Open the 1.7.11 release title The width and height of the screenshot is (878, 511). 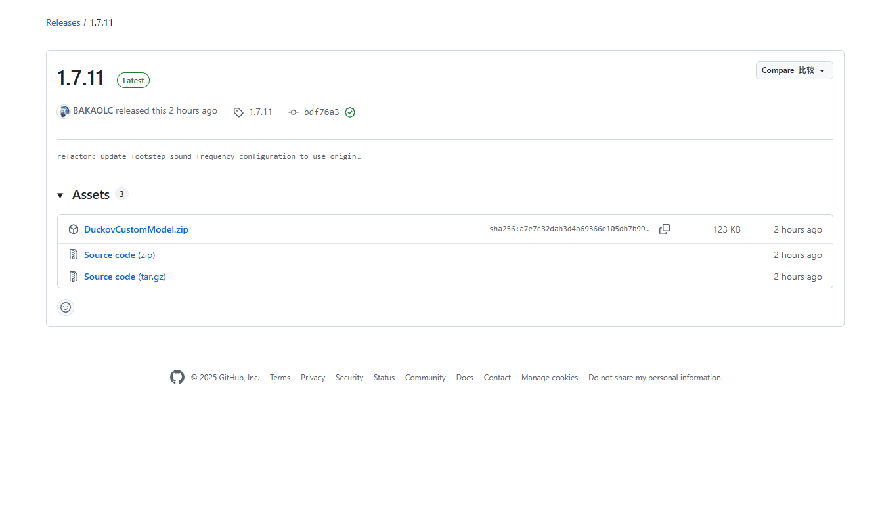coord(81,78)
